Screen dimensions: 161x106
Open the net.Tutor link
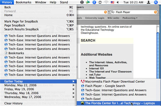point(95,74)
